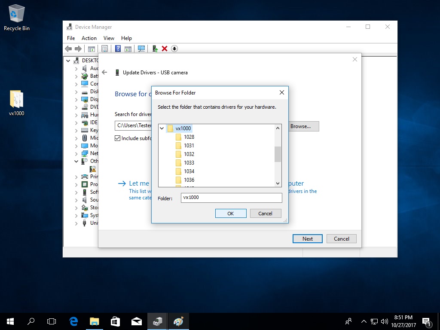
Task: Open the File menu in Device Manager
Action: coord(71,38)
